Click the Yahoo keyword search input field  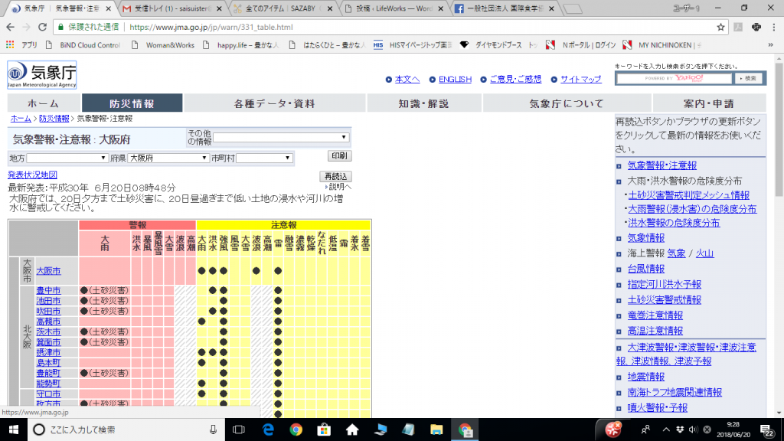(x=674, y=78)
